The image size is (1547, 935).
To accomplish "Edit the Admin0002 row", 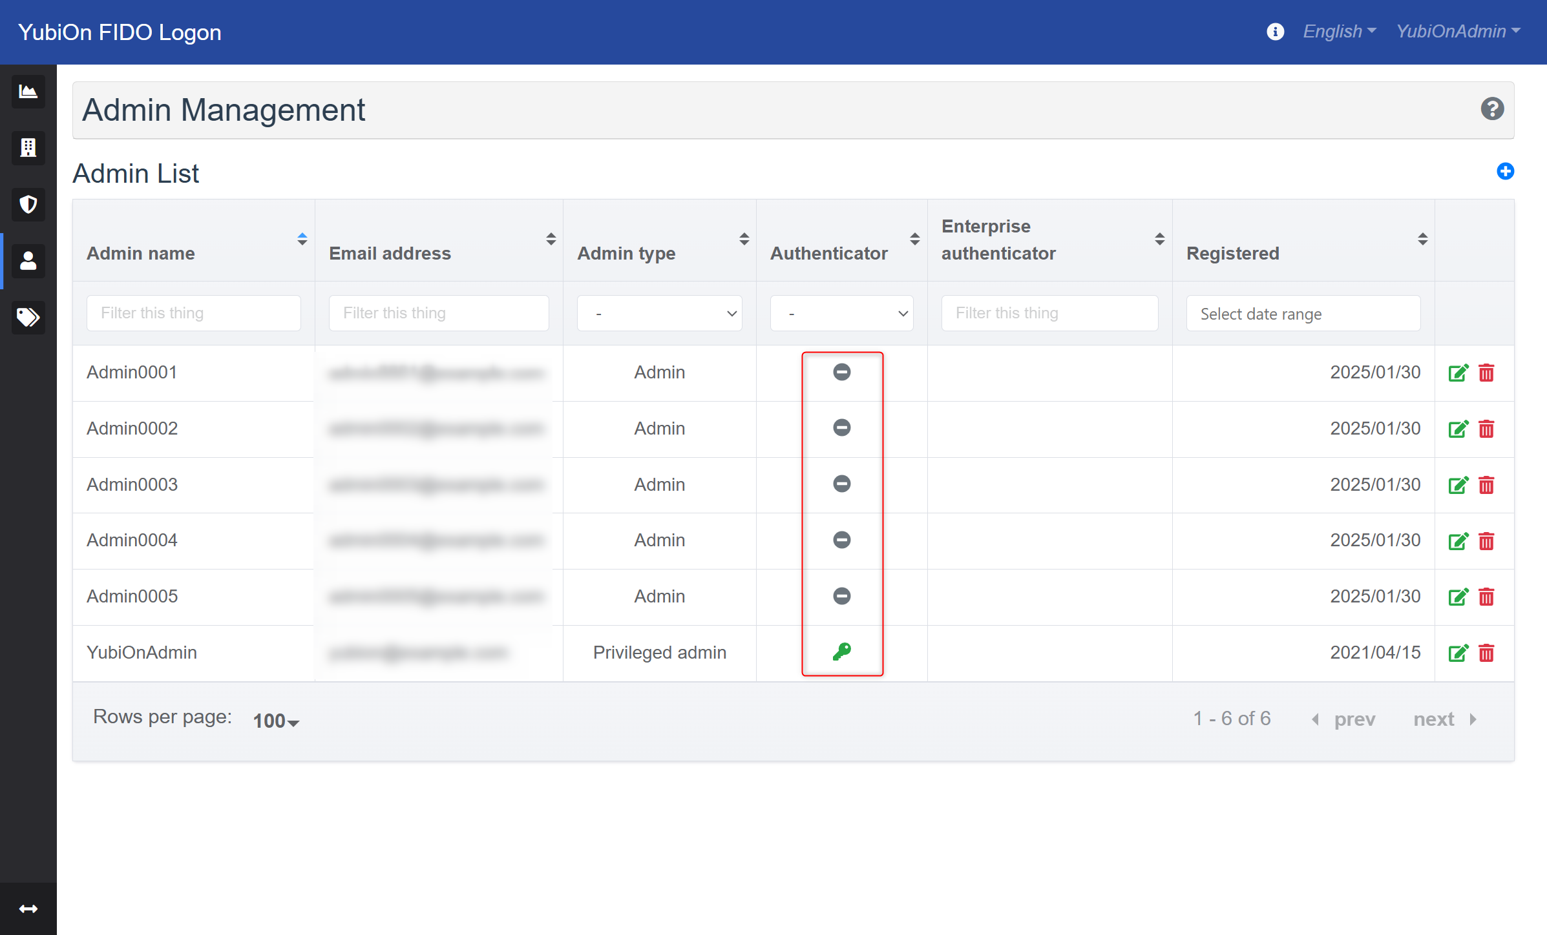I will click(x=1458, y=429).
